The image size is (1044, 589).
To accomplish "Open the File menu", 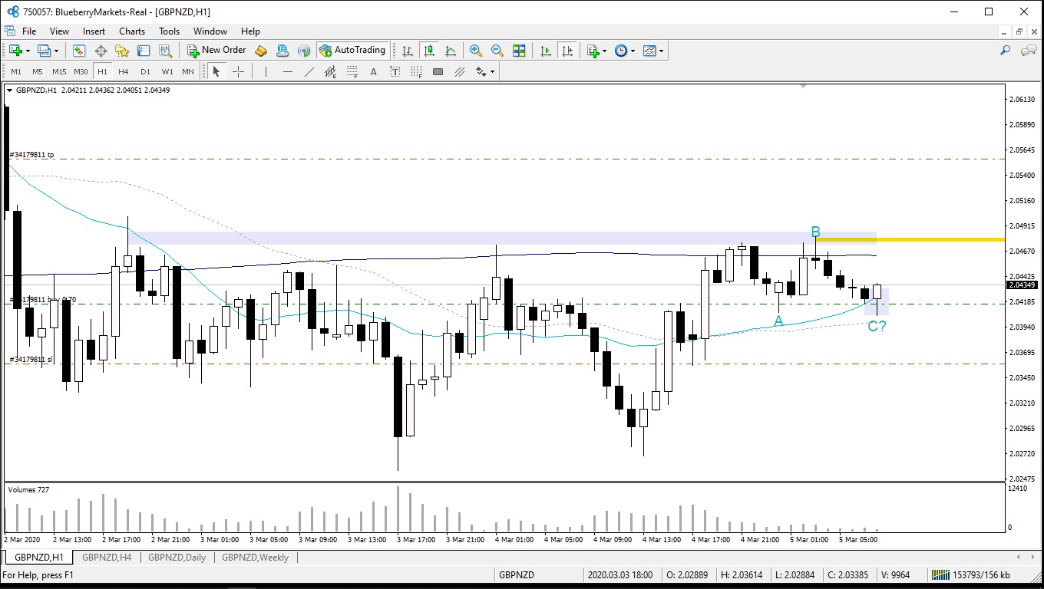I will pos(29,31).
